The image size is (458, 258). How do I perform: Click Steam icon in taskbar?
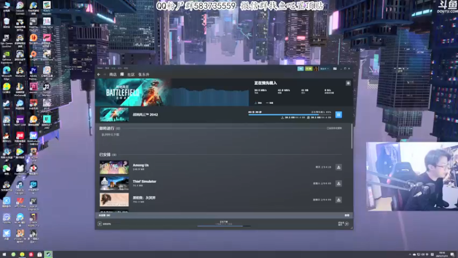coord(48,254)
